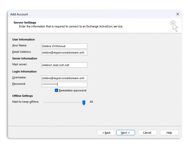This screenshot has height=146, width=188.
Task: Click the Your Name label
Action: tap(19, 45)
